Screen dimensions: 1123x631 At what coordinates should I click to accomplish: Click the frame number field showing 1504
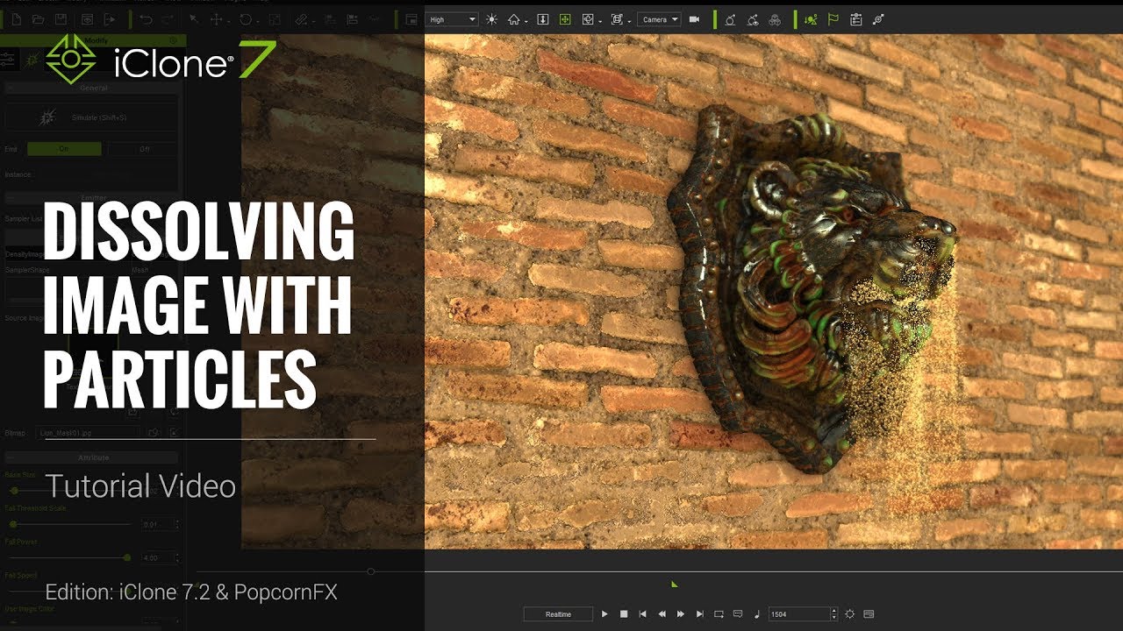point(798,614)
